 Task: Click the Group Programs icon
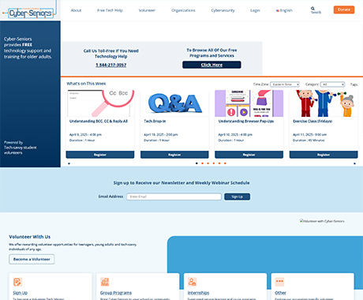105,282
